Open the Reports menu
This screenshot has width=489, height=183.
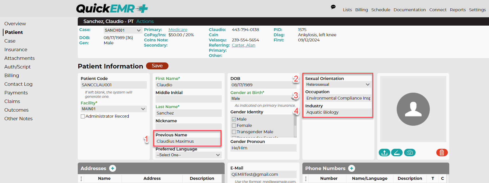(458, 10)
